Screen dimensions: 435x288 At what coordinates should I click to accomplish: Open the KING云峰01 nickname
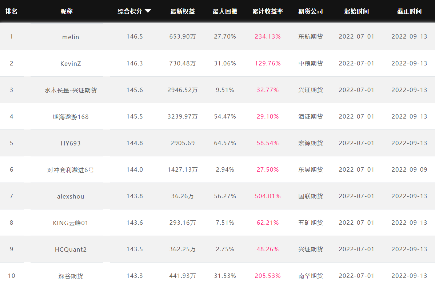coord(71,223)
